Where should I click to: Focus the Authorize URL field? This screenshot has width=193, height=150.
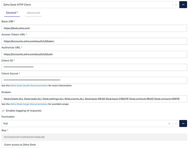94,54
